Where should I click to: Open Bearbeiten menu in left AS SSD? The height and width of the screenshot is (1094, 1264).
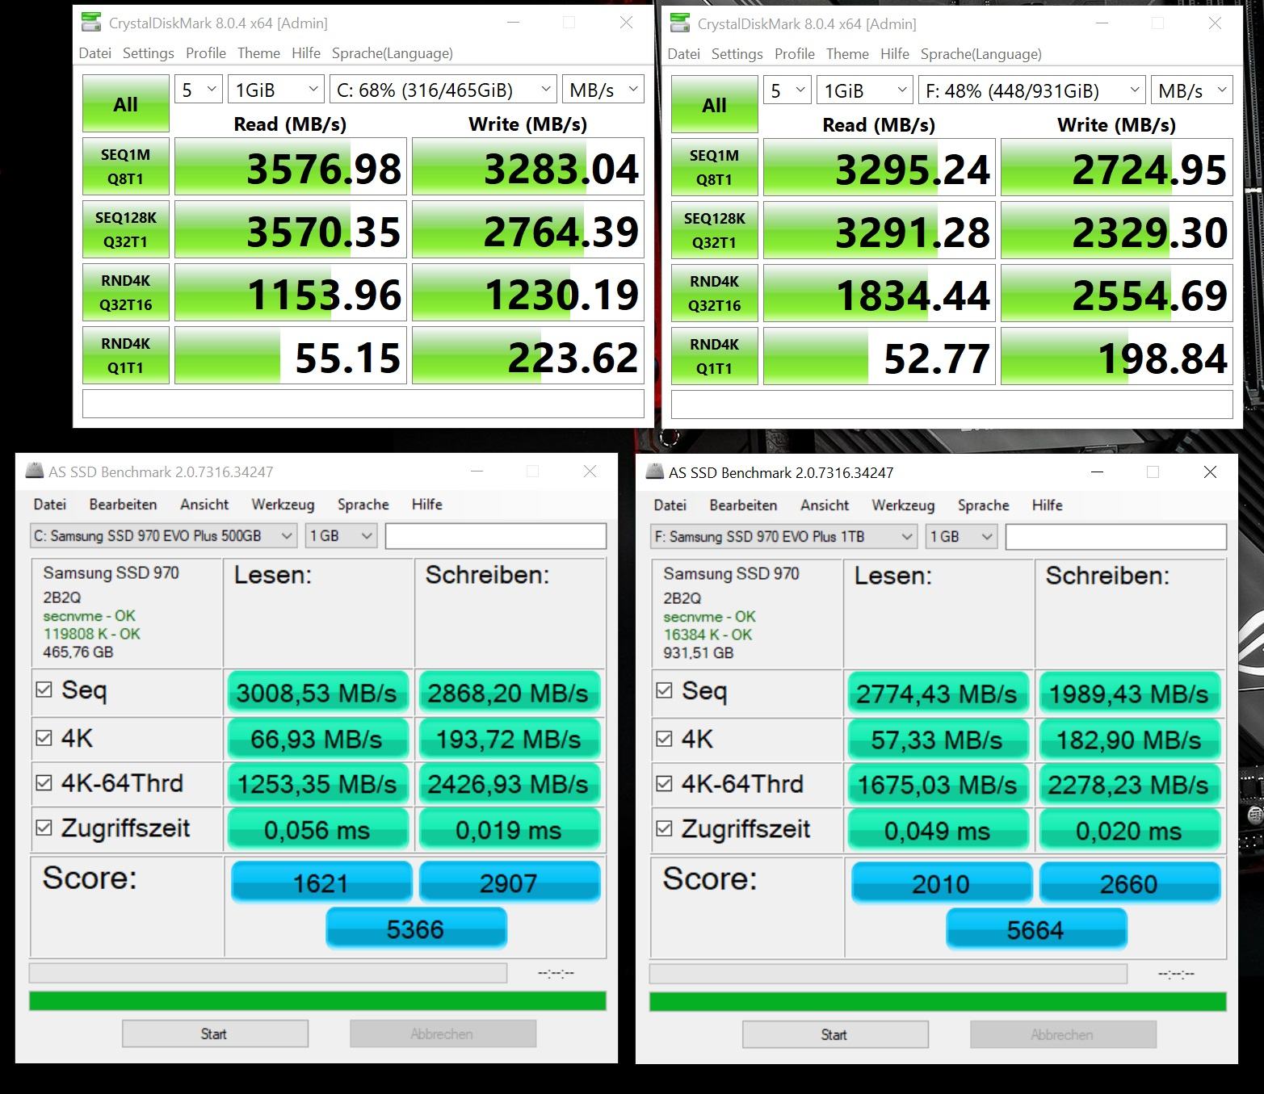123,504
